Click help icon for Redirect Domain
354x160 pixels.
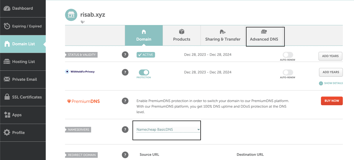click(x=125, y=155)
